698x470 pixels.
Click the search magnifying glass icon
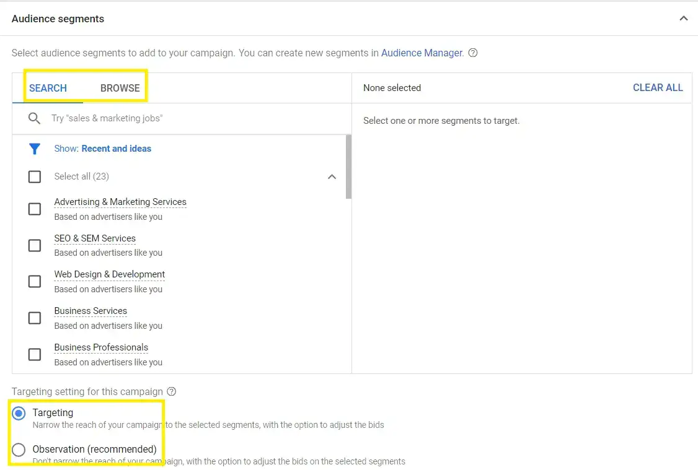click(x=34, y=118)
